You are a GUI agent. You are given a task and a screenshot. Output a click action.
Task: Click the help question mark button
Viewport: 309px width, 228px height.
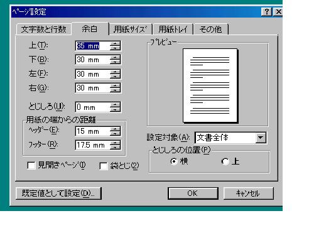[x=266, y=12]
